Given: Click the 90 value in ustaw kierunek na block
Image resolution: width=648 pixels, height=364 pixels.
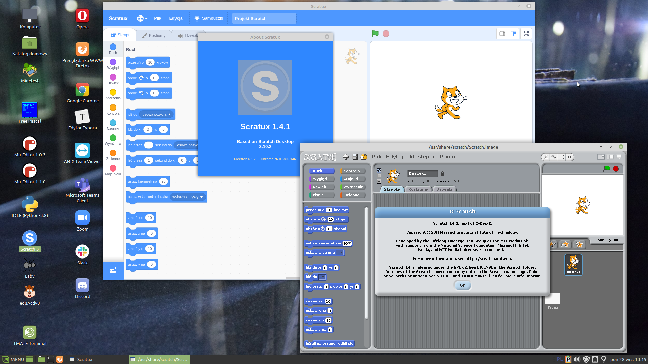Looking at the screenshot, I should tap(163, 181).
